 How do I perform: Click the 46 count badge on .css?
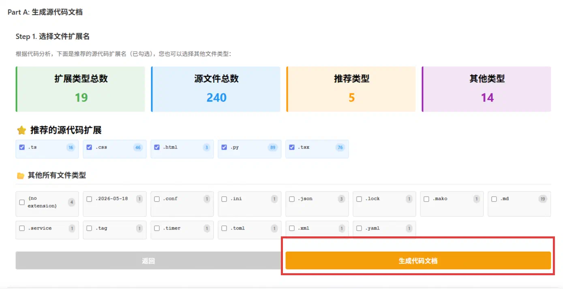(138, 147)
